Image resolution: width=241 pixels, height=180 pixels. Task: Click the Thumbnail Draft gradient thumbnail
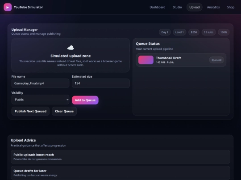point(146,60)
